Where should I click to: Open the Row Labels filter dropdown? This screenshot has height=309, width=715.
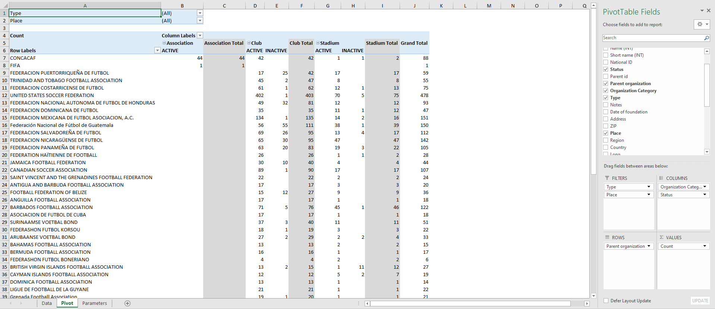[157, 50]
